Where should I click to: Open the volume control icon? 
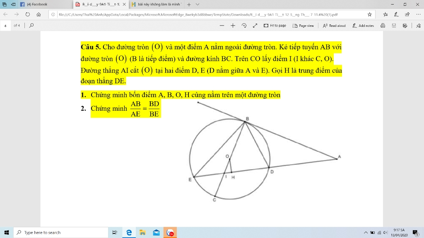[385, 232]
